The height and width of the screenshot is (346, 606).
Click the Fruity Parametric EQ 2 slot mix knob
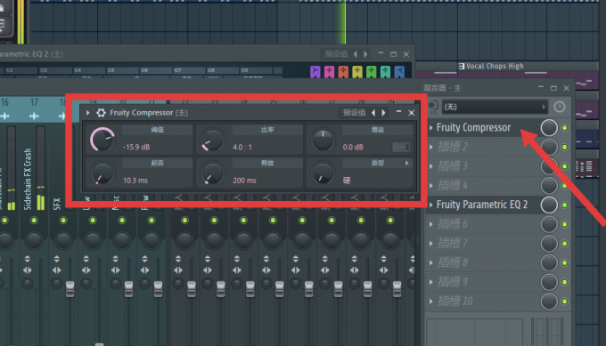coord(549,205)
